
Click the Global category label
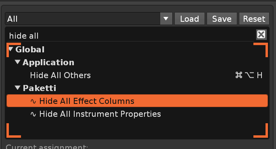[x=30, y=50]
